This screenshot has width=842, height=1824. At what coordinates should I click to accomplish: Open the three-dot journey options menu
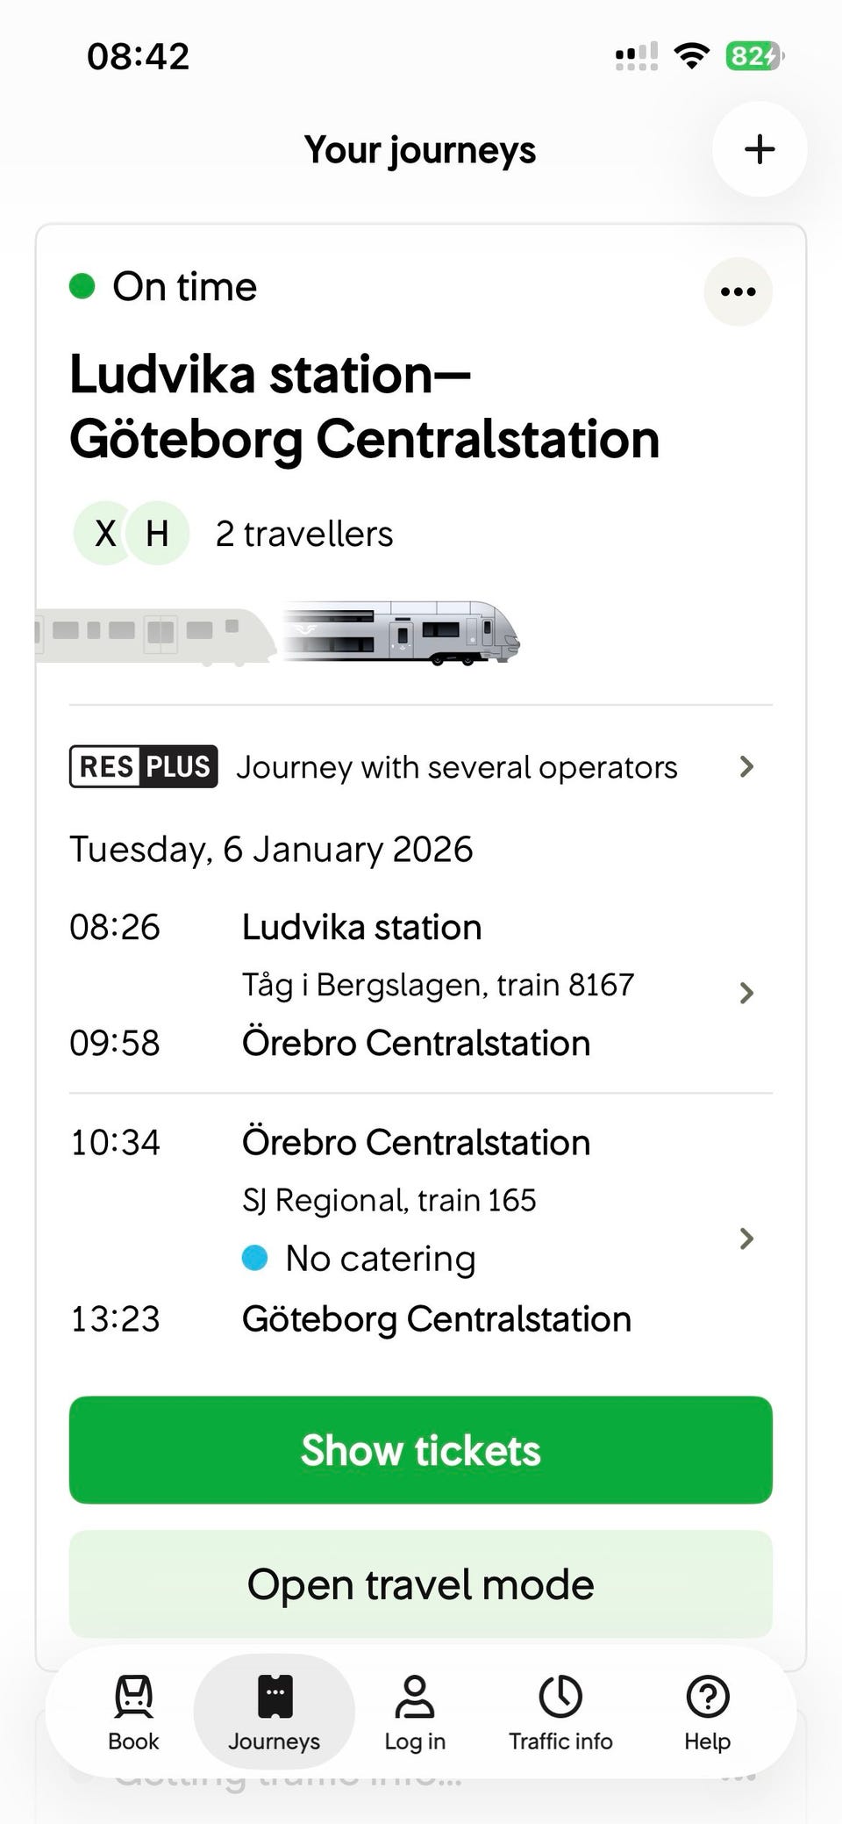738,291
